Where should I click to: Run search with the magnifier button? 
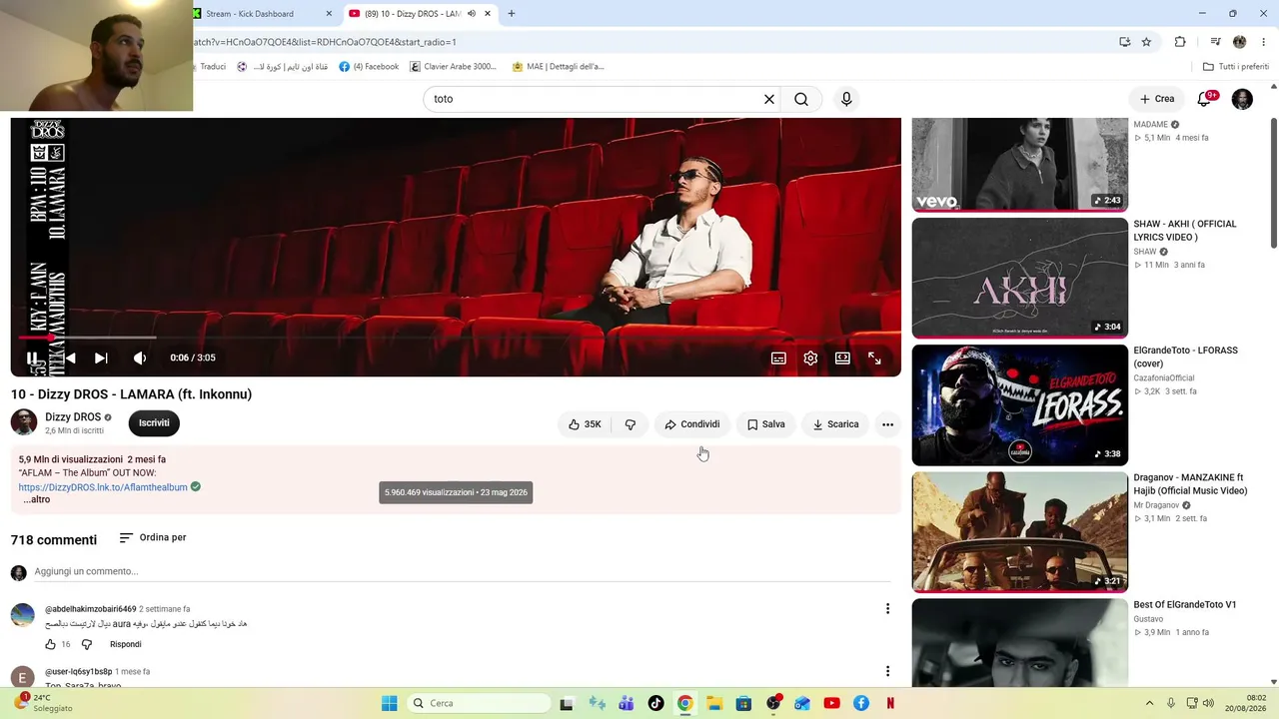click(801, 99)
